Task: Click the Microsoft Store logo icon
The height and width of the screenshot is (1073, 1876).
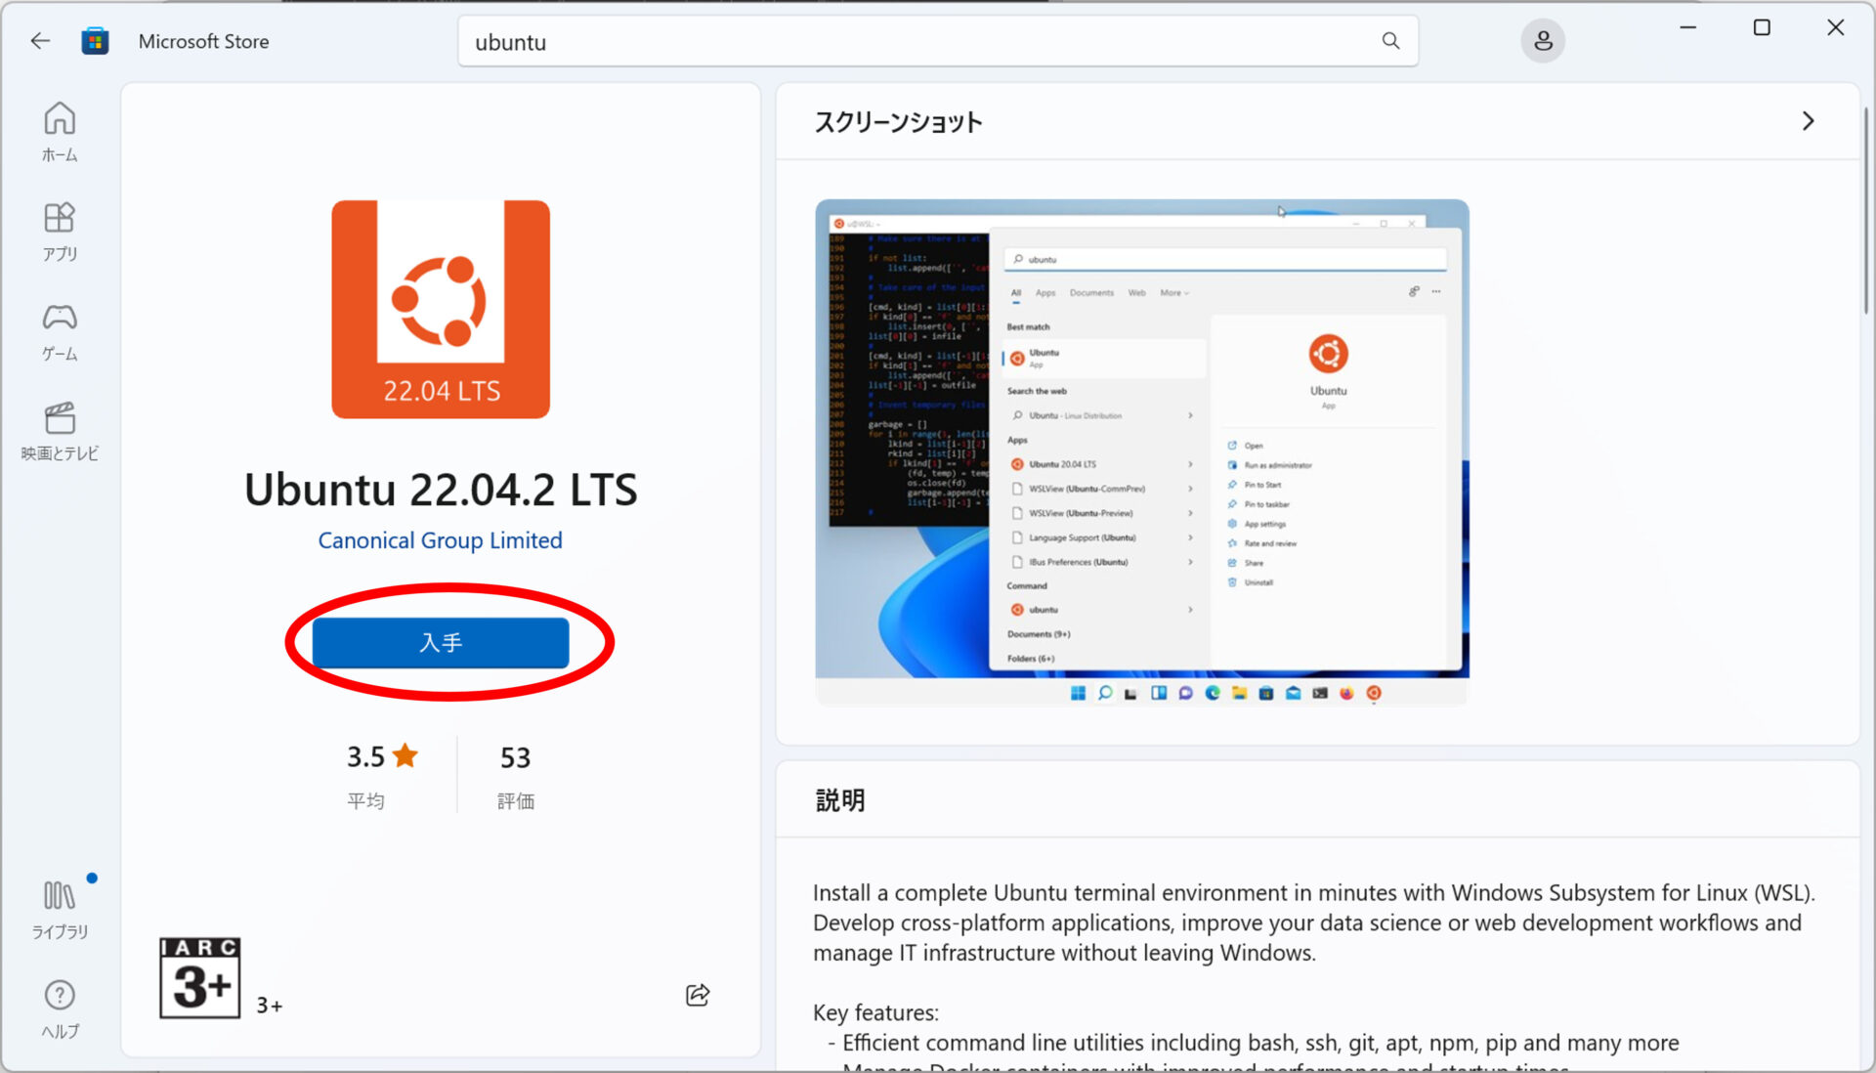Action: [x=95, y=40]
